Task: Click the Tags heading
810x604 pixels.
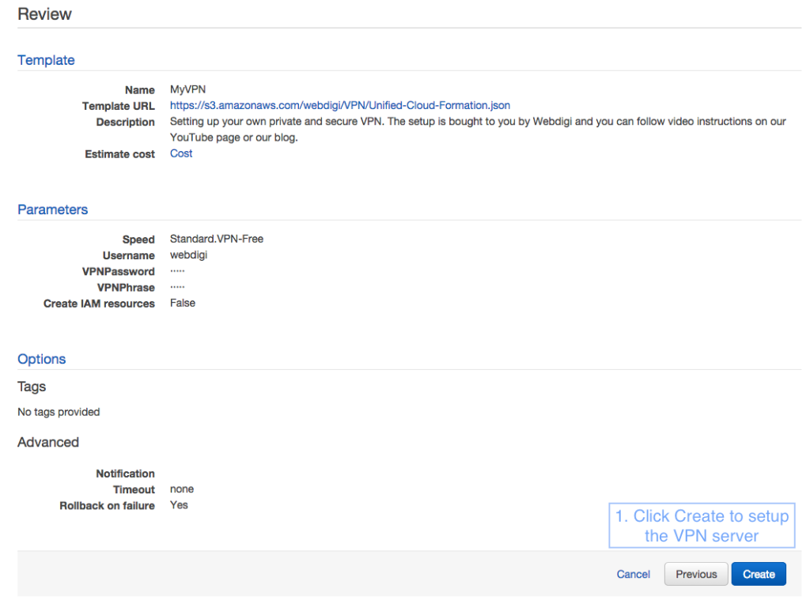Action: 31,387
